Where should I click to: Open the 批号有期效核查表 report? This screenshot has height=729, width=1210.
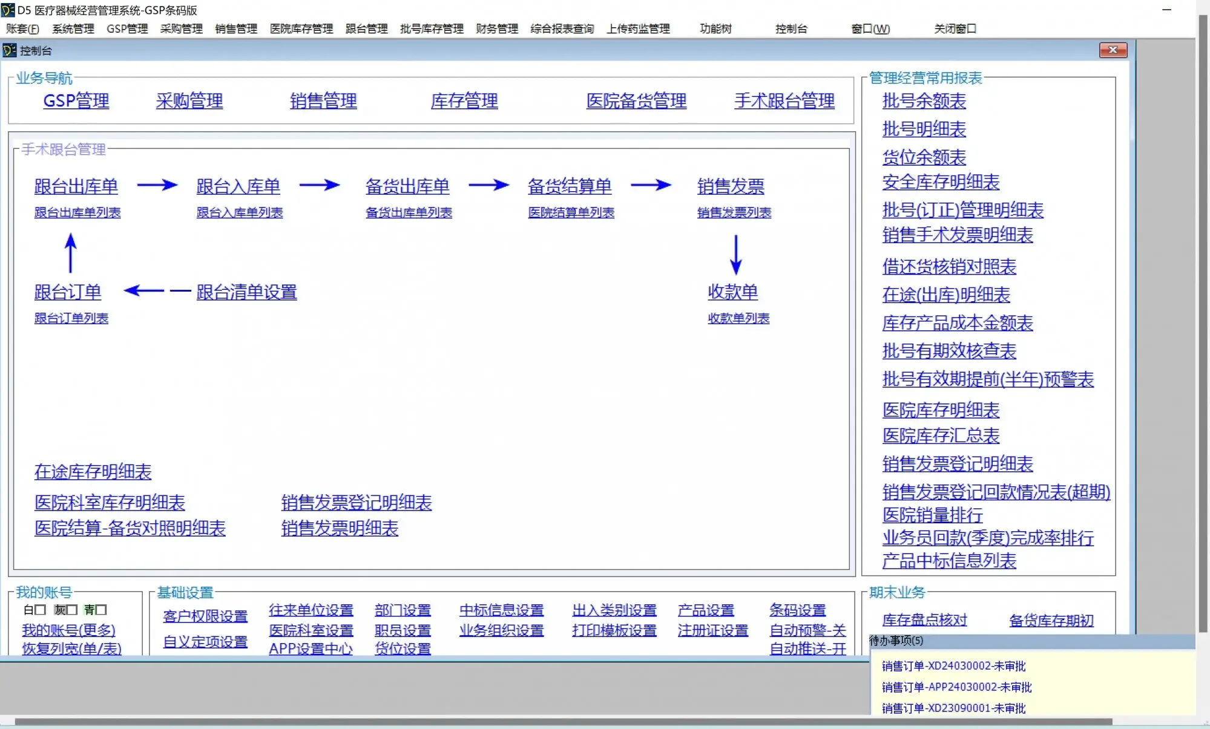[x=949, y=350]
